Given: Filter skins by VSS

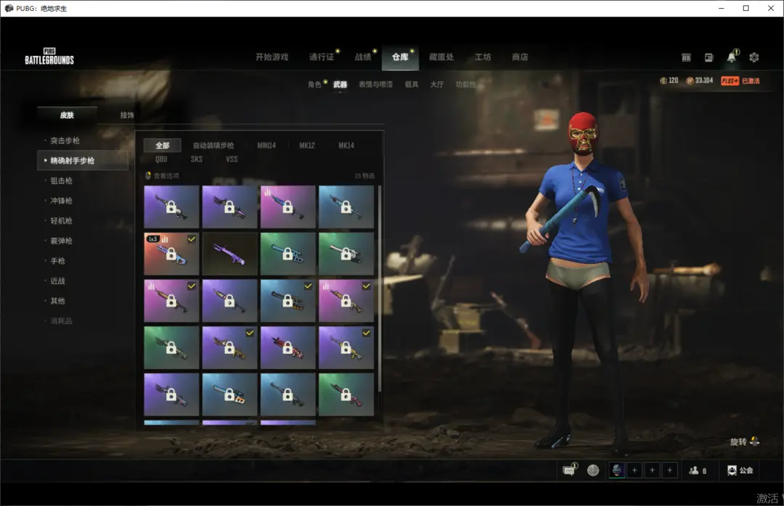Looking at the screenshot, I should (232, 159).
